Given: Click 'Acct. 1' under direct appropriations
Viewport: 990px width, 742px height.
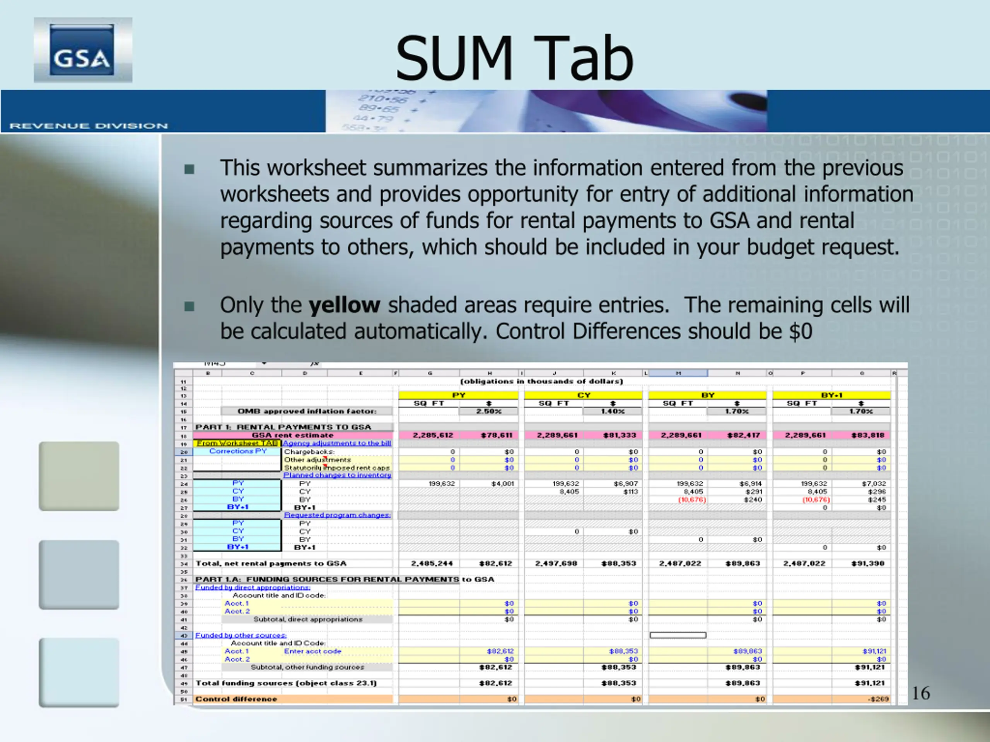Looking at the screenshot, I should [x=236, y=603].
